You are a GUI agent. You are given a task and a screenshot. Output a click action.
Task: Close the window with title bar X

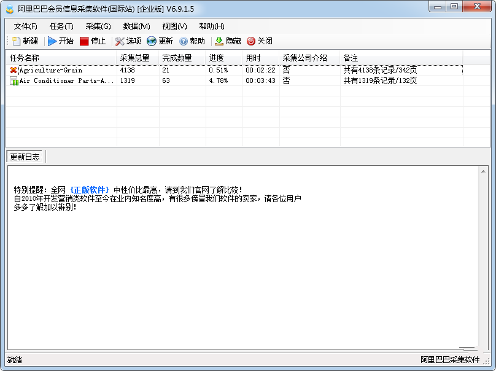coord(477,7)
